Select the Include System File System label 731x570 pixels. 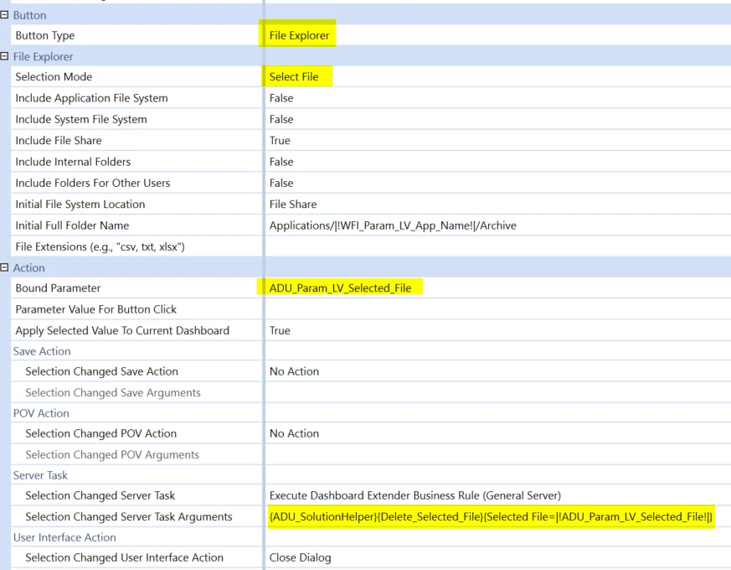click(x=81, y=119)
